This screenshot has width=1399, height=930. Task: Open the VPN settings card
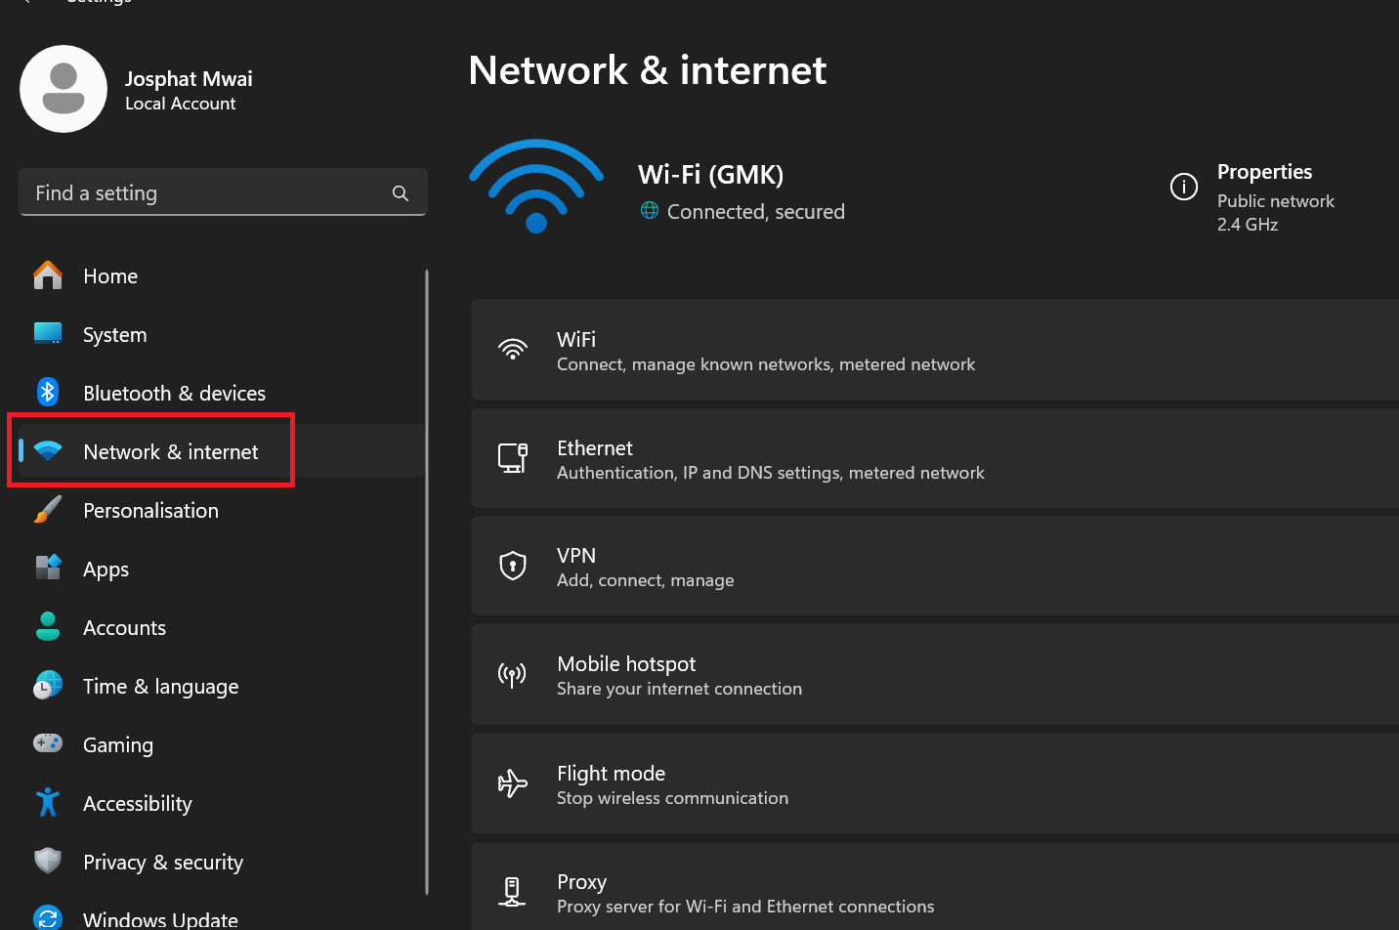point(935,566)
